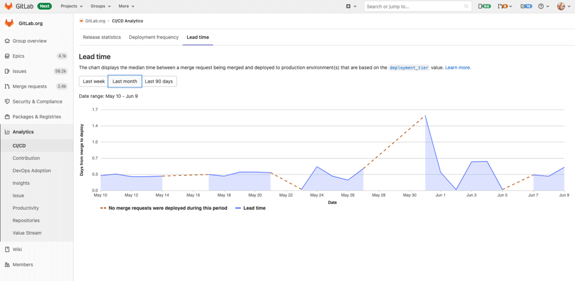Viewport: 575px width, 281px height.
Task: Select the Last 90 days range button
Action: click(x=159, y=82)
